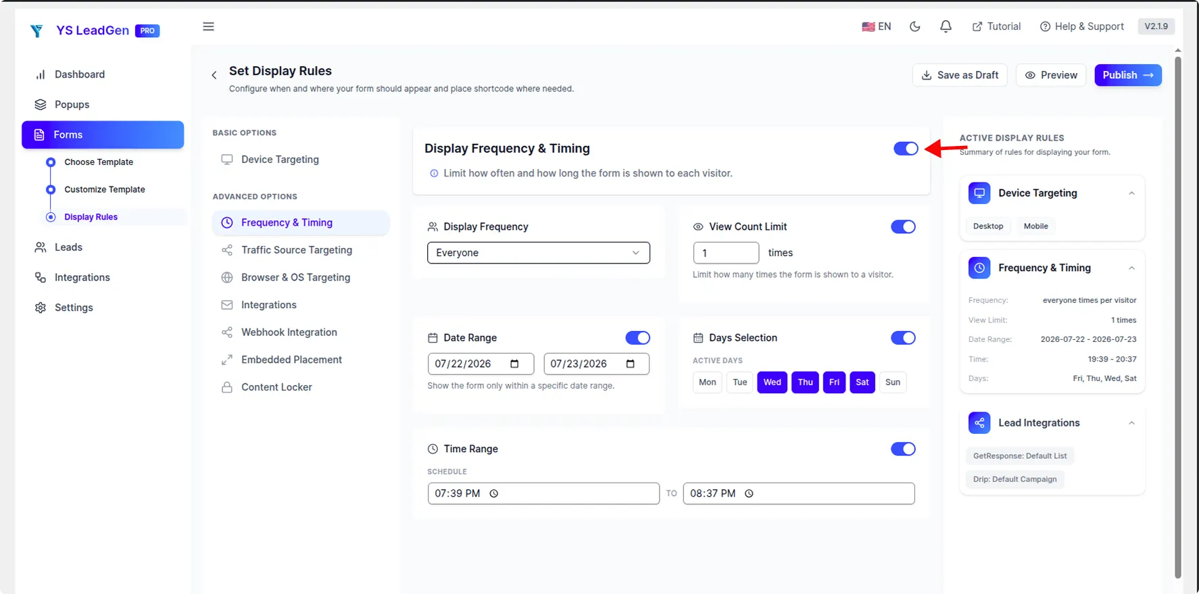The image size is (1199, 594).
Task: Open Forms in the sidebar
Action: click(x=103, y=135)
